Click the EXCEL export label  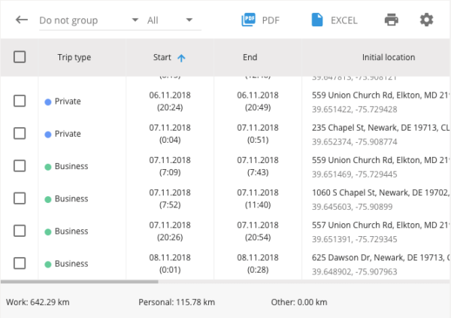point(344,20)
